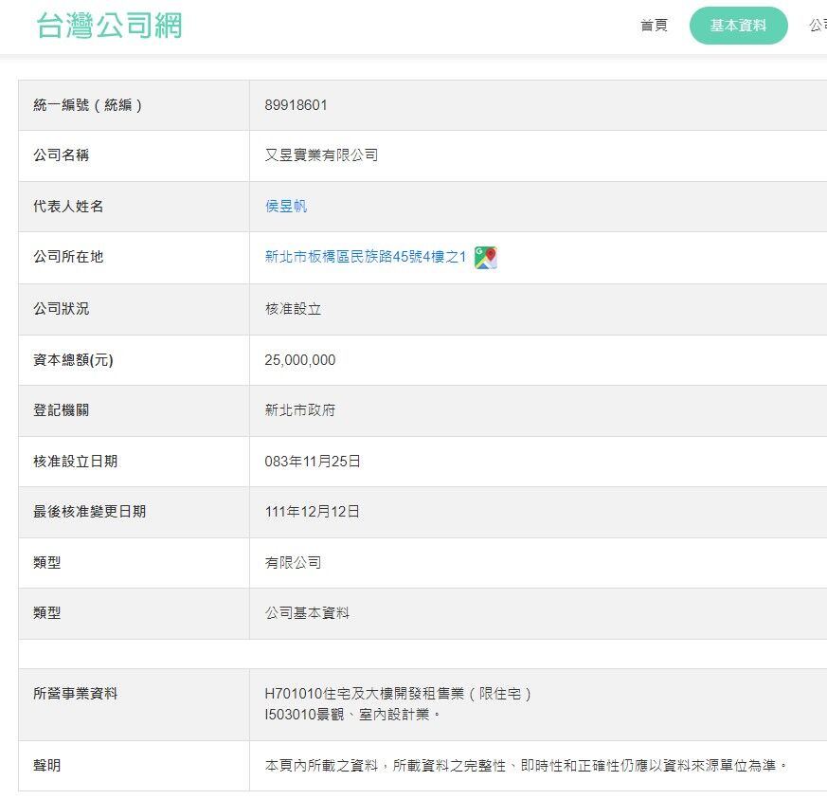The image size is (827, 799).
Task: Select unified number 89918601
Action: point(296,105)
